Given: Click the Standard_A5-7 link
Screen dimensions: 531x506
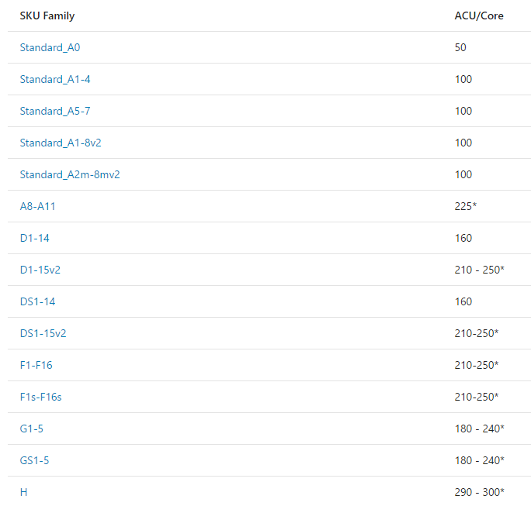Looking at the screenshot, I should click(55, 112).
